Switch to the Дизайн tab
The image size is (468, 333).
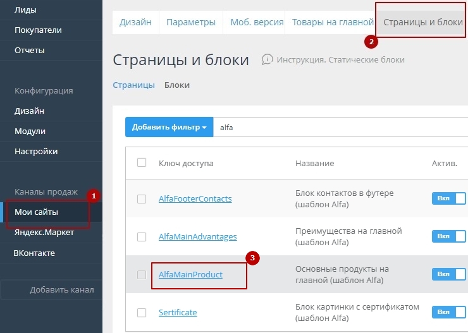[135, 22]
